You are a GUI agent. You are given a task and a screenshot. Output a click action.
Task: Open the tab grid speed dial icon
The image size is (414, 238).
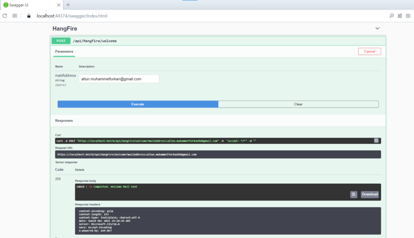coord(15,16)
